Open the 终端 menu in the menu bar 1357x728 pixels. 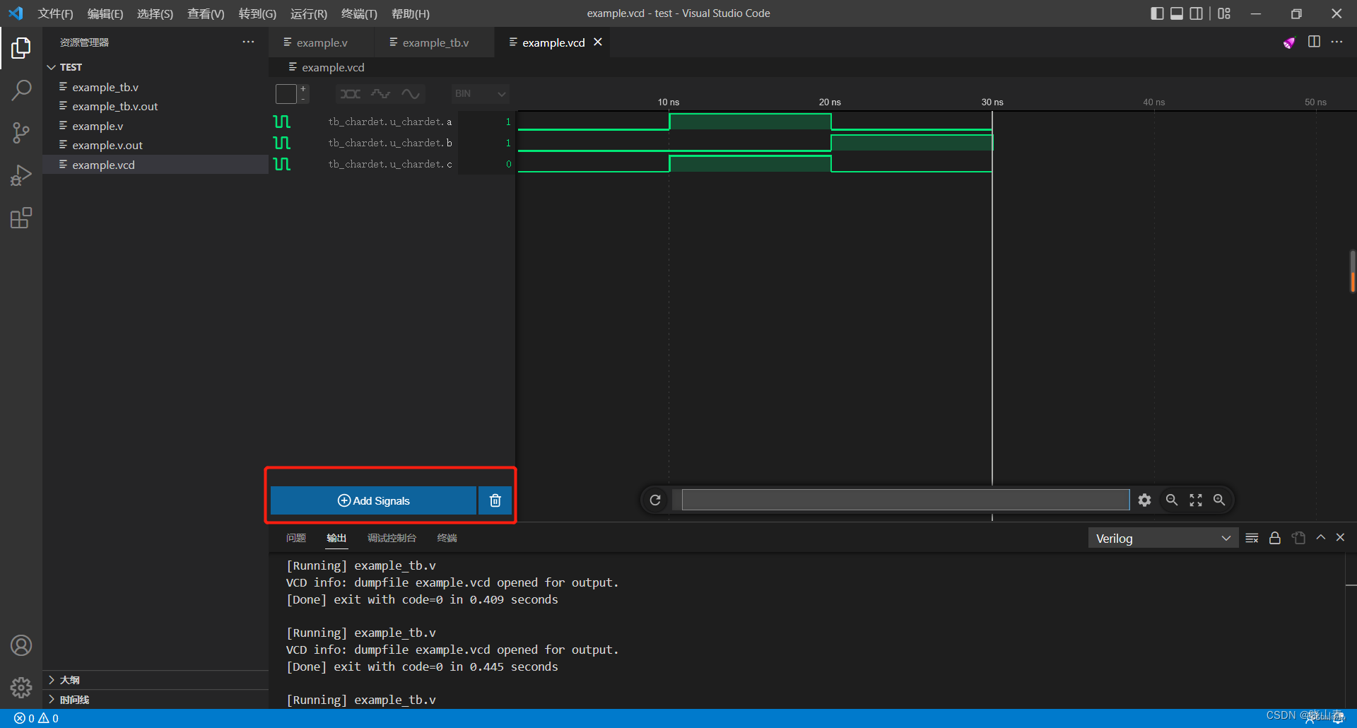358,13
